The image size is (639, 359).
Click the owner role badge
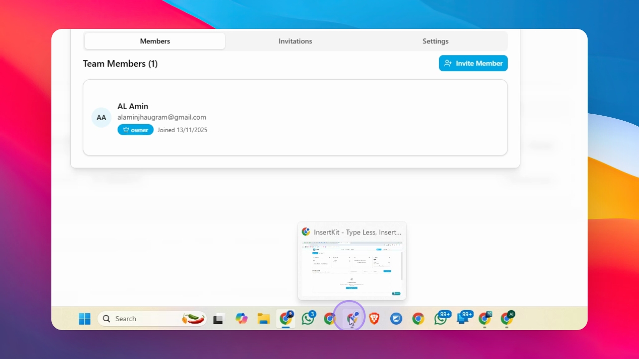(x=136, y=130)
